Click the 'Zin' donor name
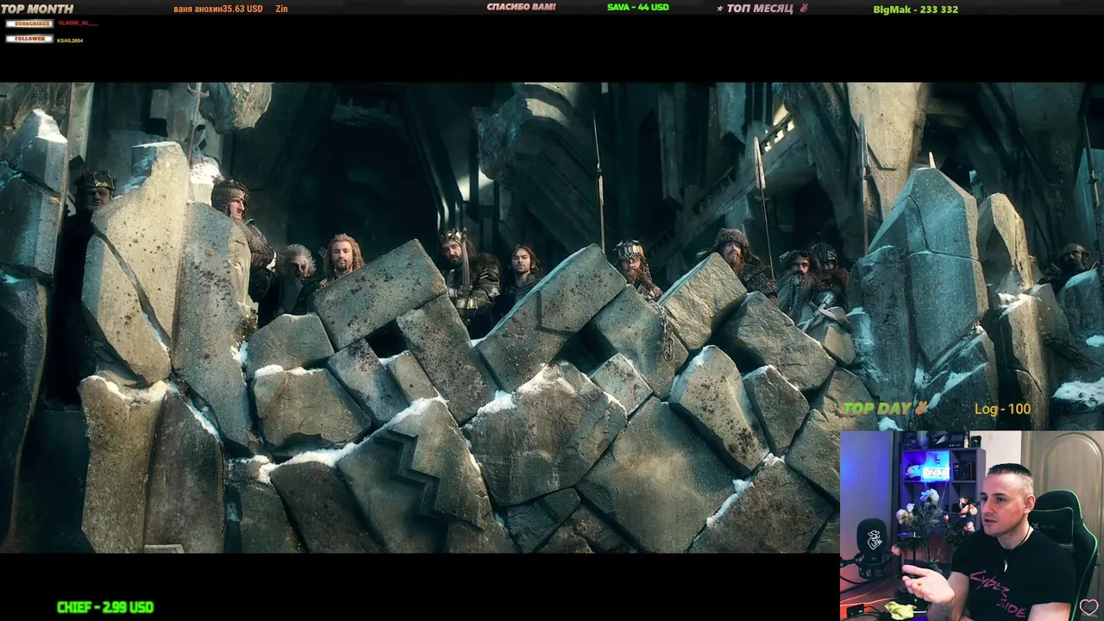This screenshot has height=621, width=1104. point(281,9)
